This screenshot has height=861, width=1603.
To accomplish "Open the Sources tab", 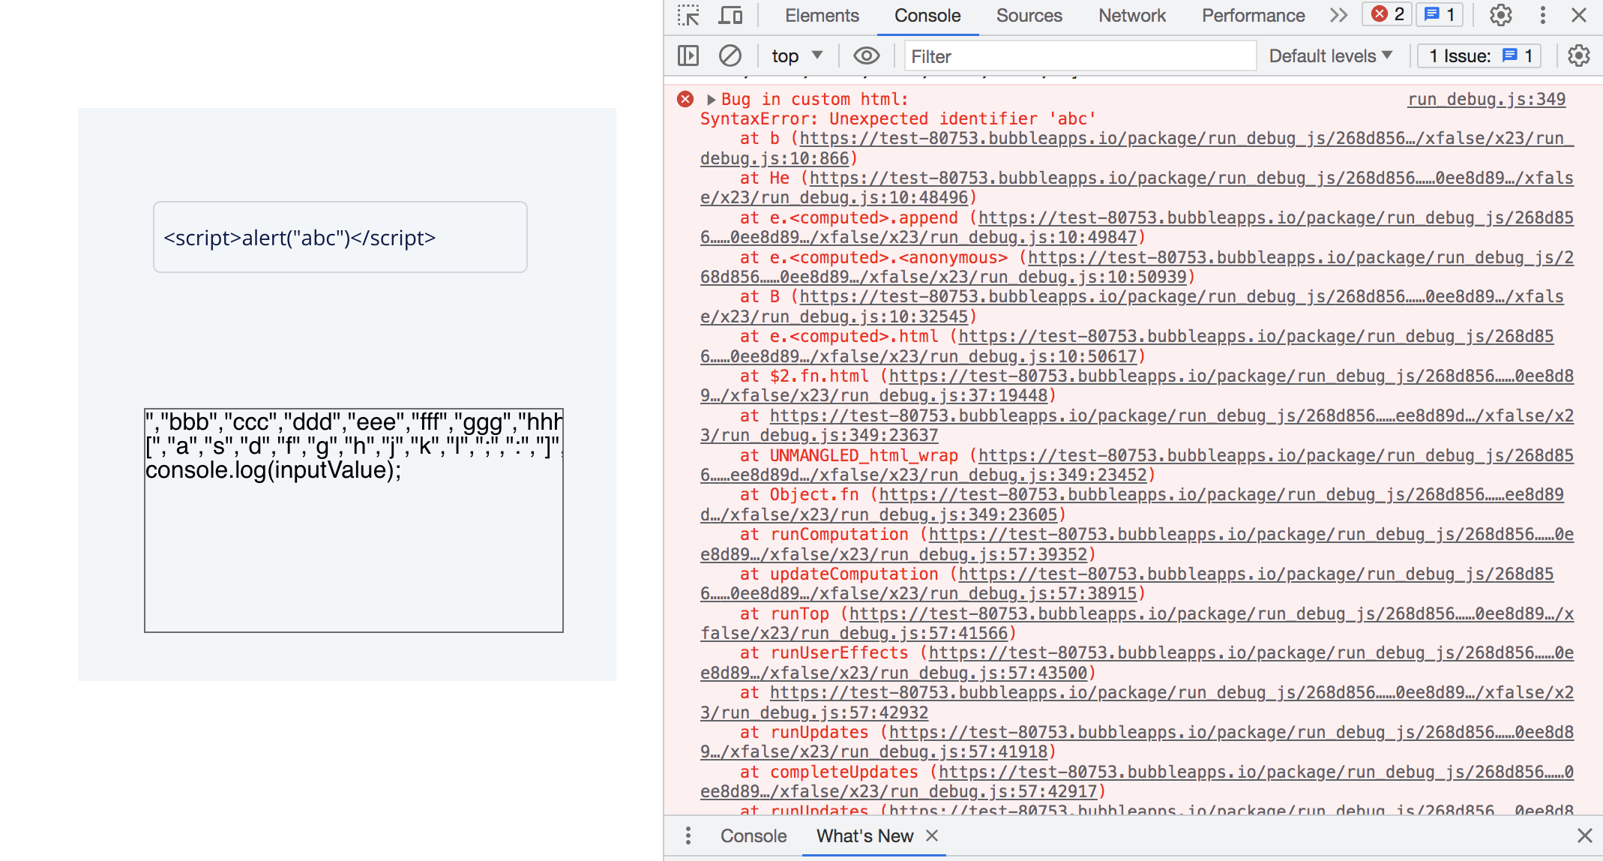I will (x=1029, y=16).
